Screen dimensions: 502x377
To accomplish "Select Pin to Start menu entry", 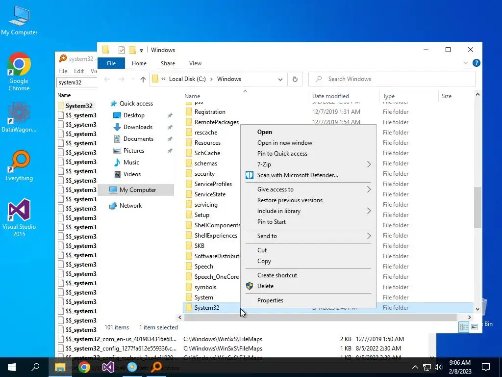I will click(309, 222).
